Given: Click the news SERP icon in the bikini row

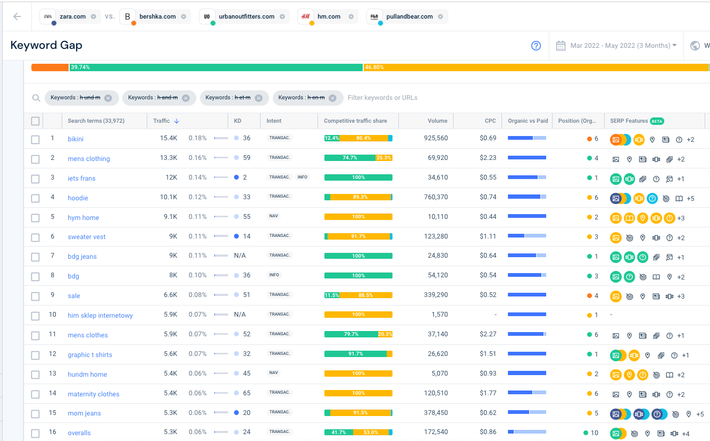Looking at the screenshot, I should click(x=666, y=140).
